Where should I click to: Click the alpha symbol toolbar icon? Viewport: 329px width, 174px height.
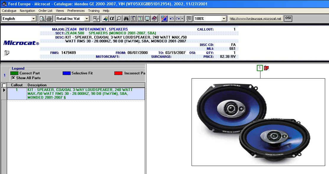pyautogui.click(x=112, y=19)
